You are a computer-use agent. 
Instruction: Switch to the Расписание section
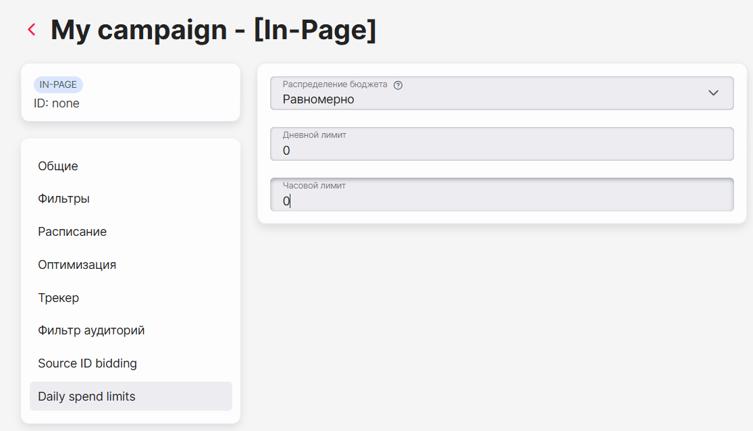[72, 232]
